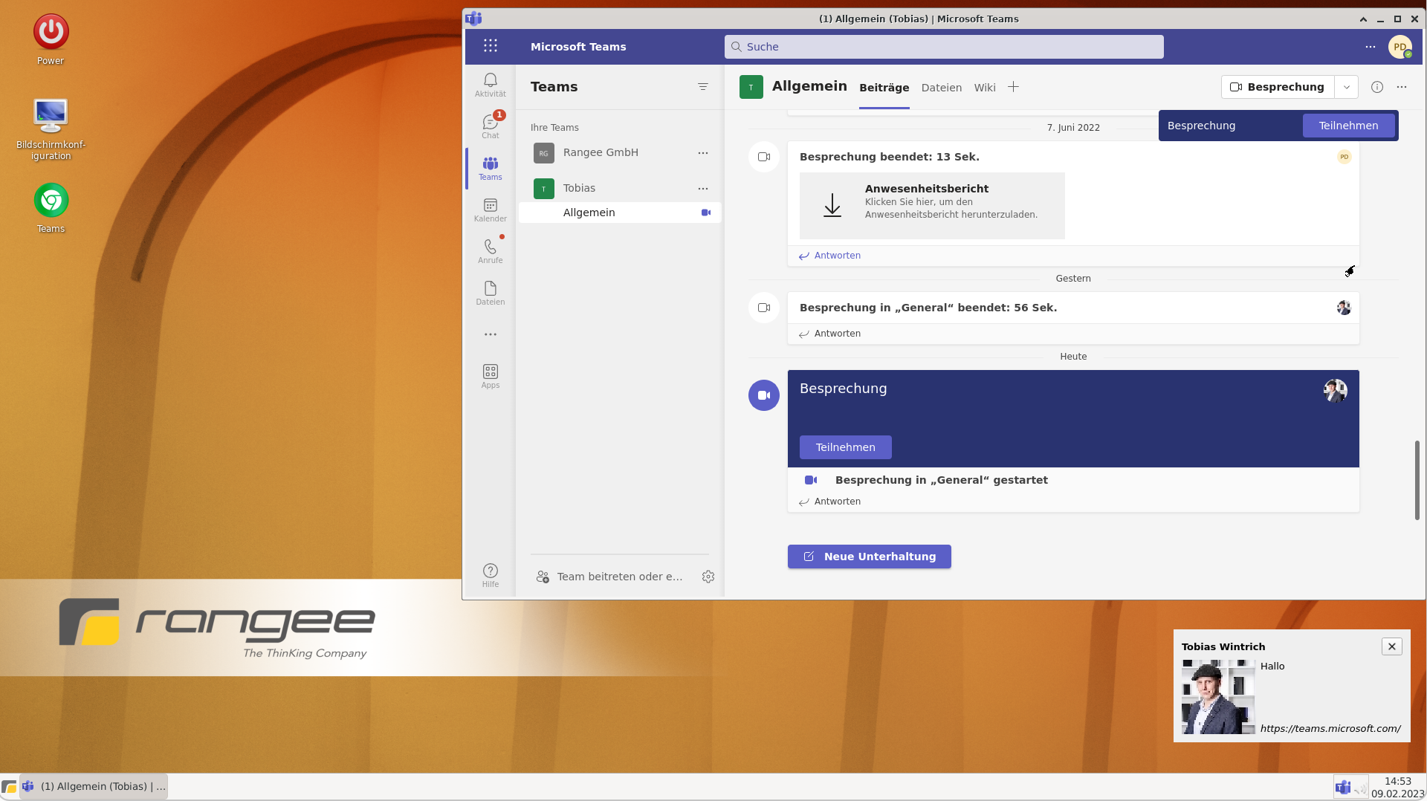Viewport: 1427px width, 801px height.
Task: Open more options for Rangee GmbH
Action: pos(702,153)
